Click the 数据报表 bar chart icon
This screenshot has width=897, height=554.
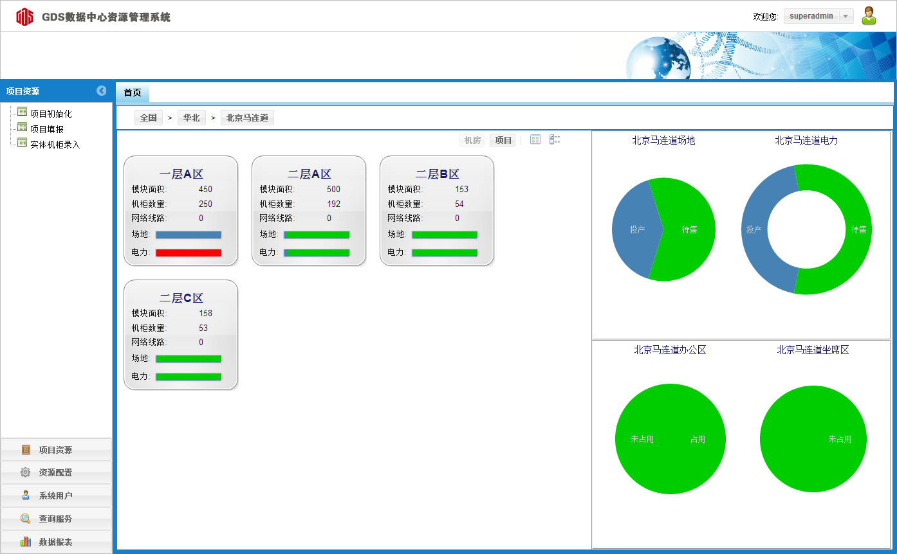click(25, 542)
